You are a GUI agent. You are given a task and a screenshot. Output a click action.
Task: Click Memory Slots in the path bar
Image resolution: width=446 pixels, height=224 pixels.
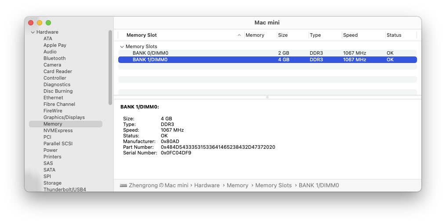click(273, 185)
